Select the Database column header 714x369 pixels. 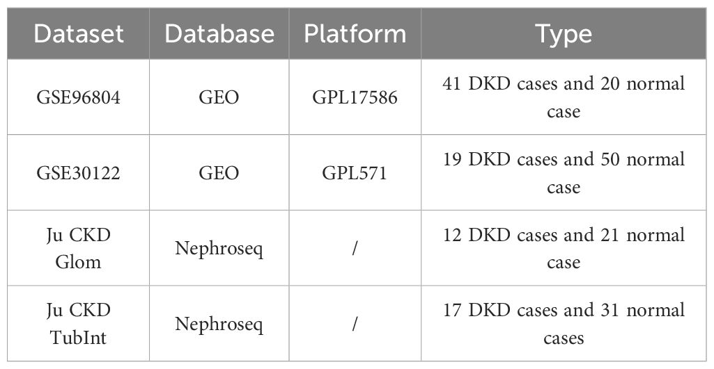219,33
